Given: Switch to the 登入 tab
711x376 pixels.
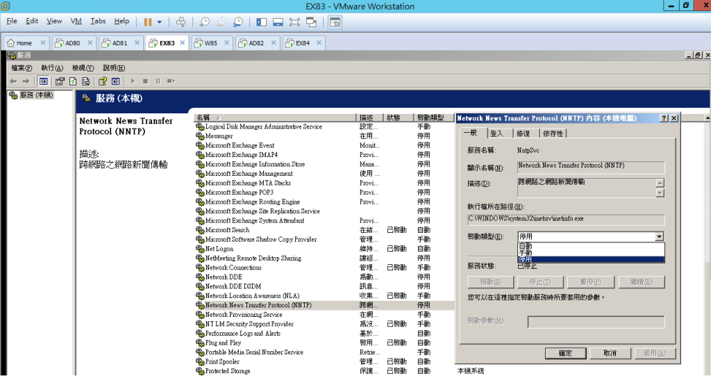Looking at the screenshot, I should pyautogui.click(x=496, y=133).
